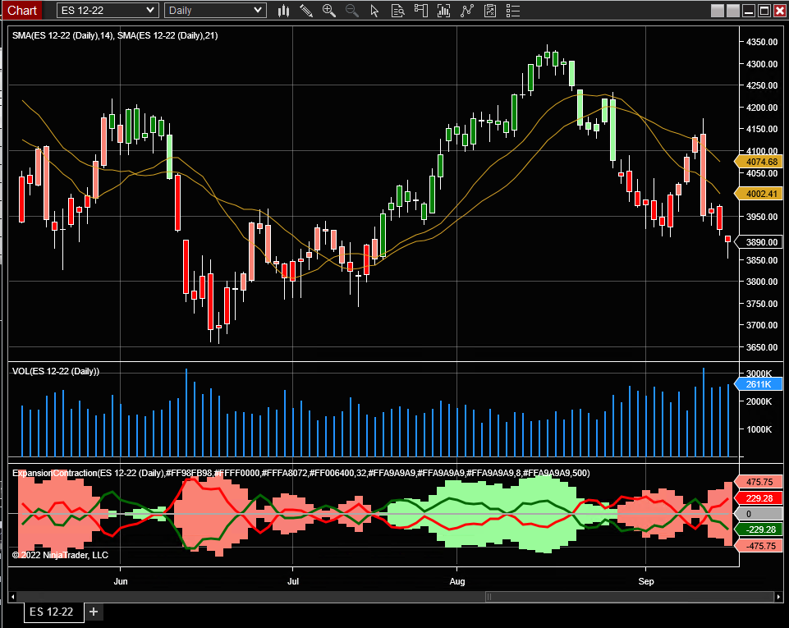This screenshot has height=628, width=789.
Task: Click the 2611K volume marker
Action: coord(759,384)
